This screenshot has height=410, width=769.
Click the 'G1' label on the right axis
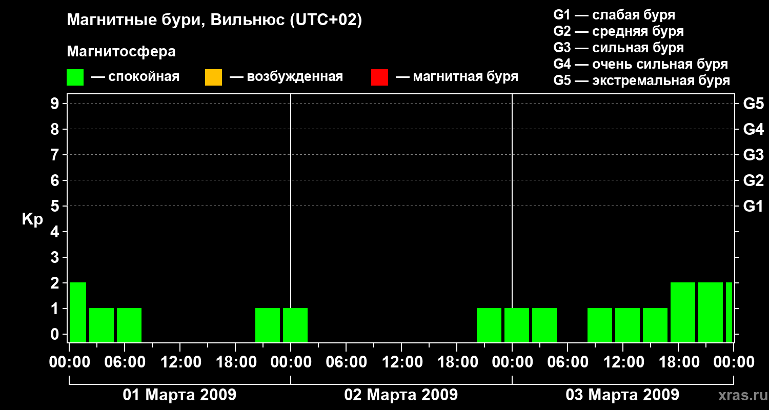pos(753,206)
